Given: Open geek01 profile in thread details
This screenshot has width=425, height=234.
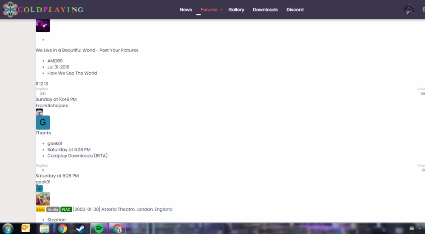Looking at the screenshot, I should coord(55,143).
